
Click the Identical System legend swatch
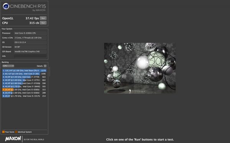(x=16, y=132)
